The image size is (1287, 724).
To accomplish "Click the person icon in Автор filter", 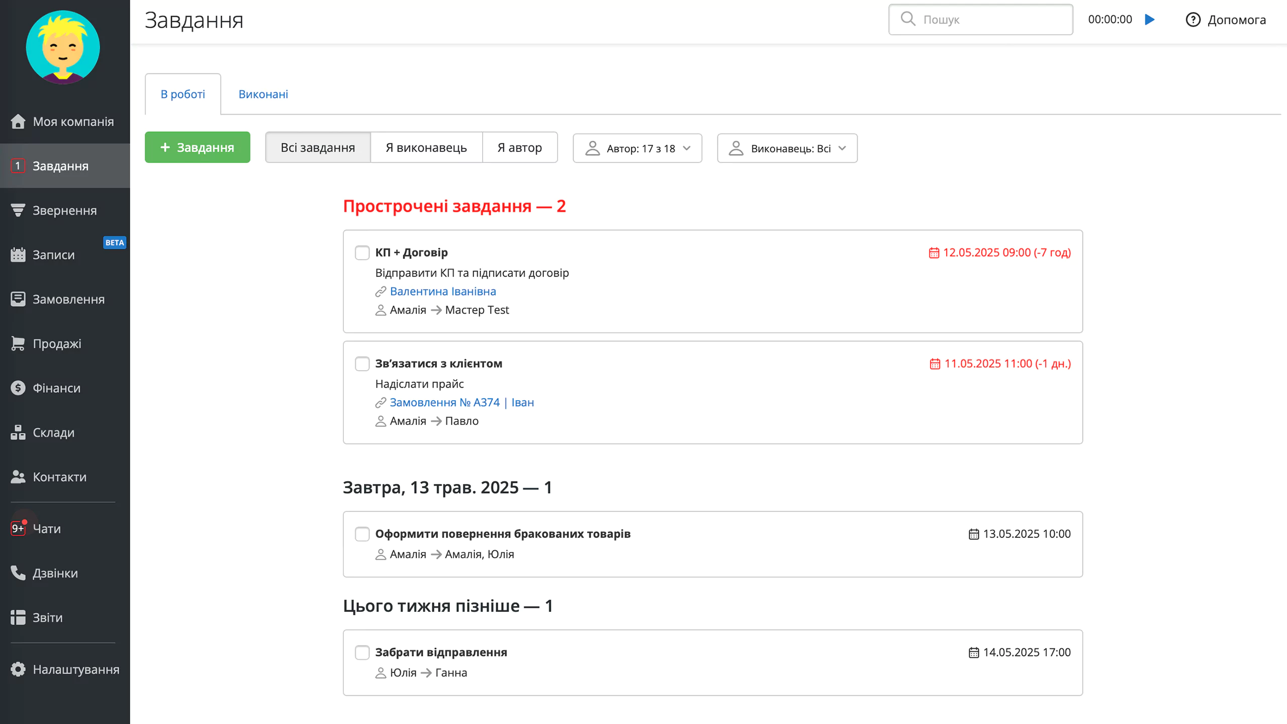I will [x=593, y=148].
